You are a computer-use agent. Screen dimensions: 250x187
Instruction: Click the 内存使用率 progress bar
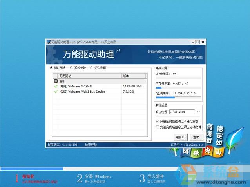pos(178,88)
